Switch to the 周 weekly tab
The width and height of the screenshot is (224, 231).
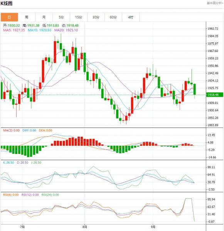coord(27,17)
